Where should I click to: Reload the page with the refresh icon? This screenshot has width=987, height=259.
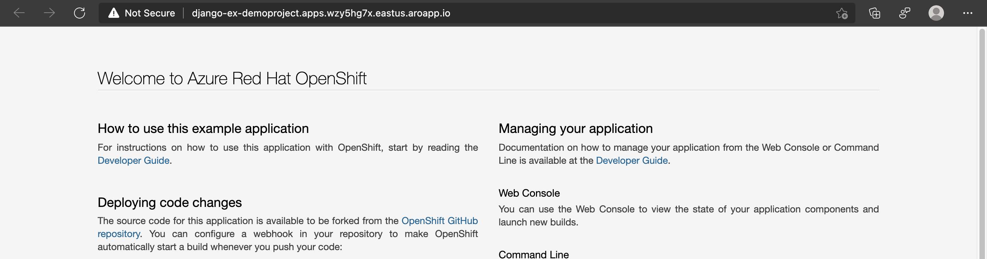click(79, 13)
